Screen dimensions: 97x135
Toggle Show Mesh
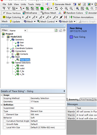pos(48,13)
